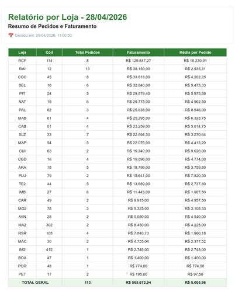Click faturamento value R$ 23.259,00
This screenshot has height=292, width=235.
[x=139, y=126]
